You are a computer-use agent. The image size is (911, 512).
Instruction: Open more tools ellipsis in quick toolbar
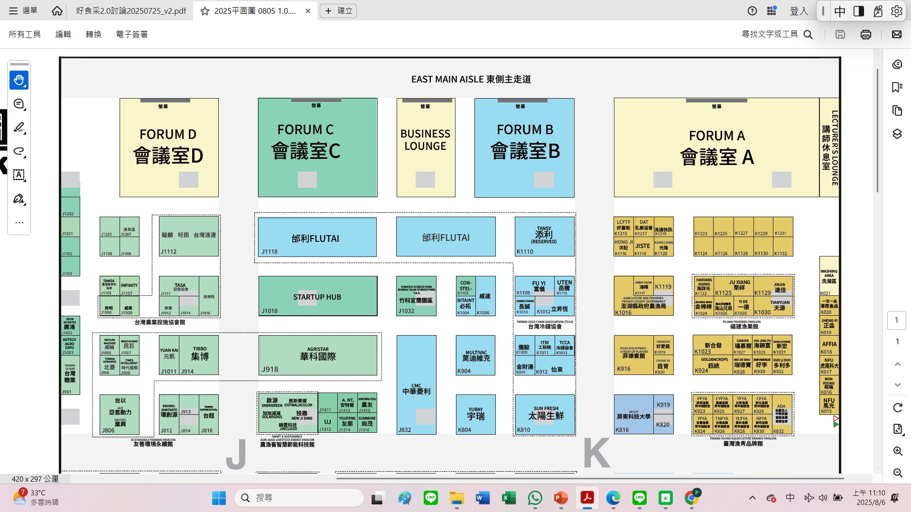coord(19,222)
